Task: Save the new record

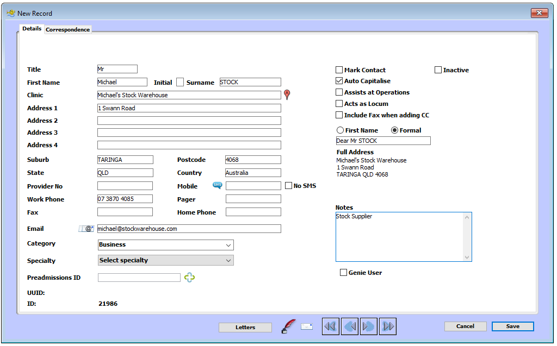Action: pyautogui.click(x=512, y=326)
